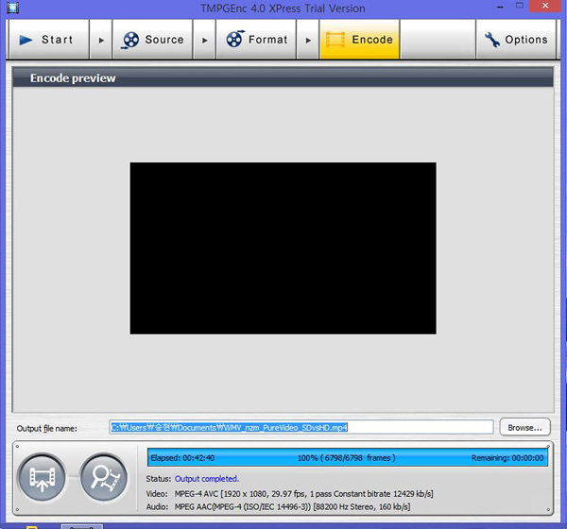Open the Source step
Screen dimensions: 567x529
click(152, 40)
